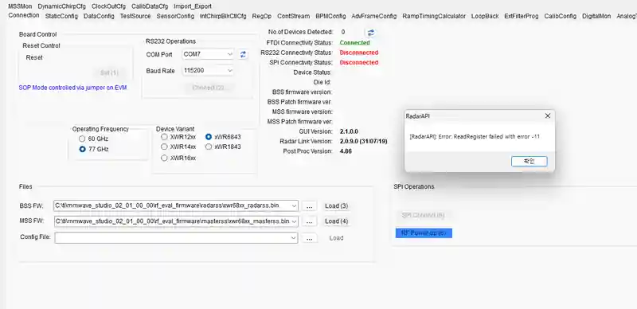Click Load for the Config File
This screenshot has width=637, height=309.
coord(336,238)
